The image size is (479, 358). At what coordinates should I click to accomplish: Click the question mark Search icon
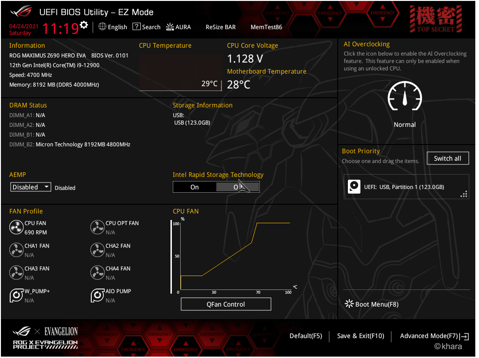tap(137, 26)
